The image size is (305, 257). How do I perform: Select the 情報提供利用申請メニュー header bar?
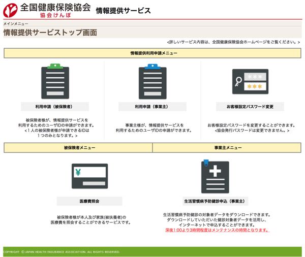tap(153, 53)
